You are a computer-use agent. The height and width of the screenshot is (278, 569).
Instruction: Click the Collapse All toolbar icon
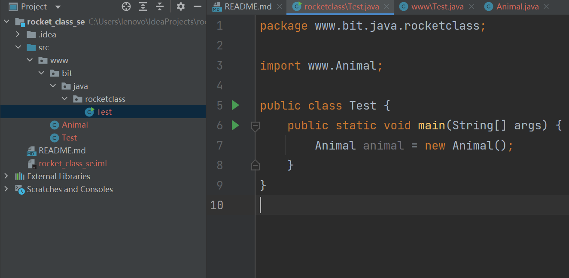(160, 6)
